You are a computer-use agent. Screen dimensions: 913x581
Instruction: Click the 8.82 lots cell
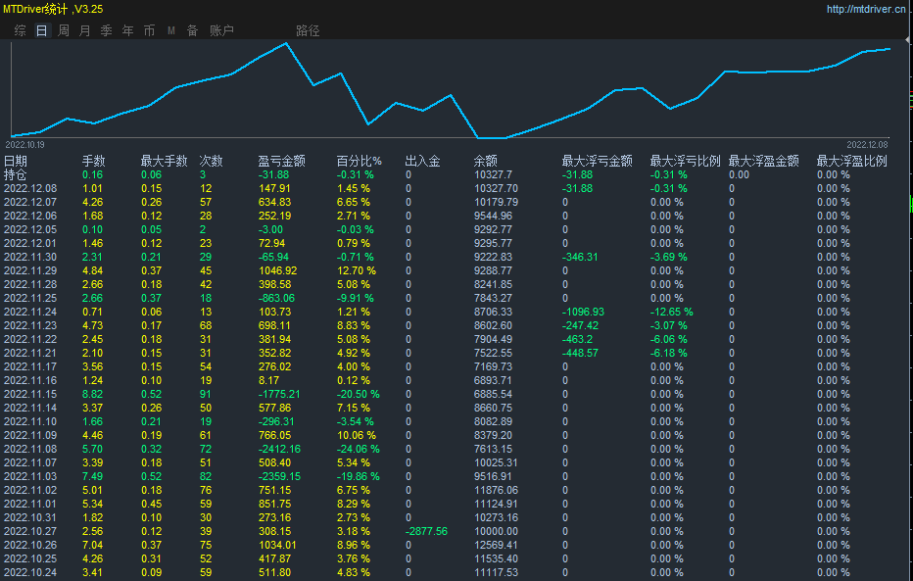click(x=93, y=394)
